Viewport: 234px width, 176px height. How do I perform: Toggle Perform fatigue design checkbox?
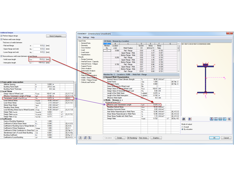point(1,36)
